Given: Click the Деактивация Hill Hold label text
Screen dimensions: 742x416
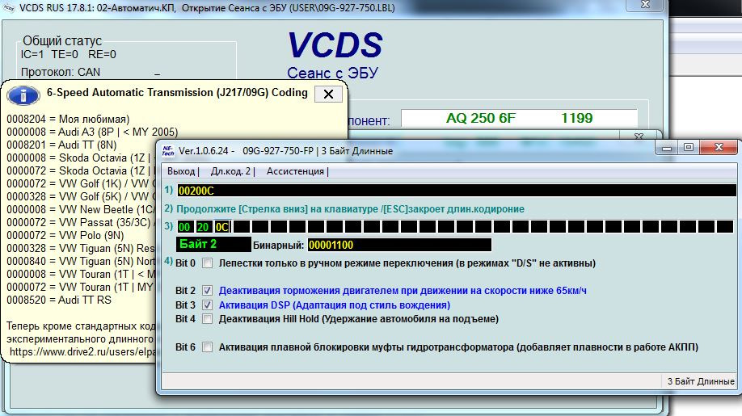Looking at the screenshot, I should (x=359, y=319).
